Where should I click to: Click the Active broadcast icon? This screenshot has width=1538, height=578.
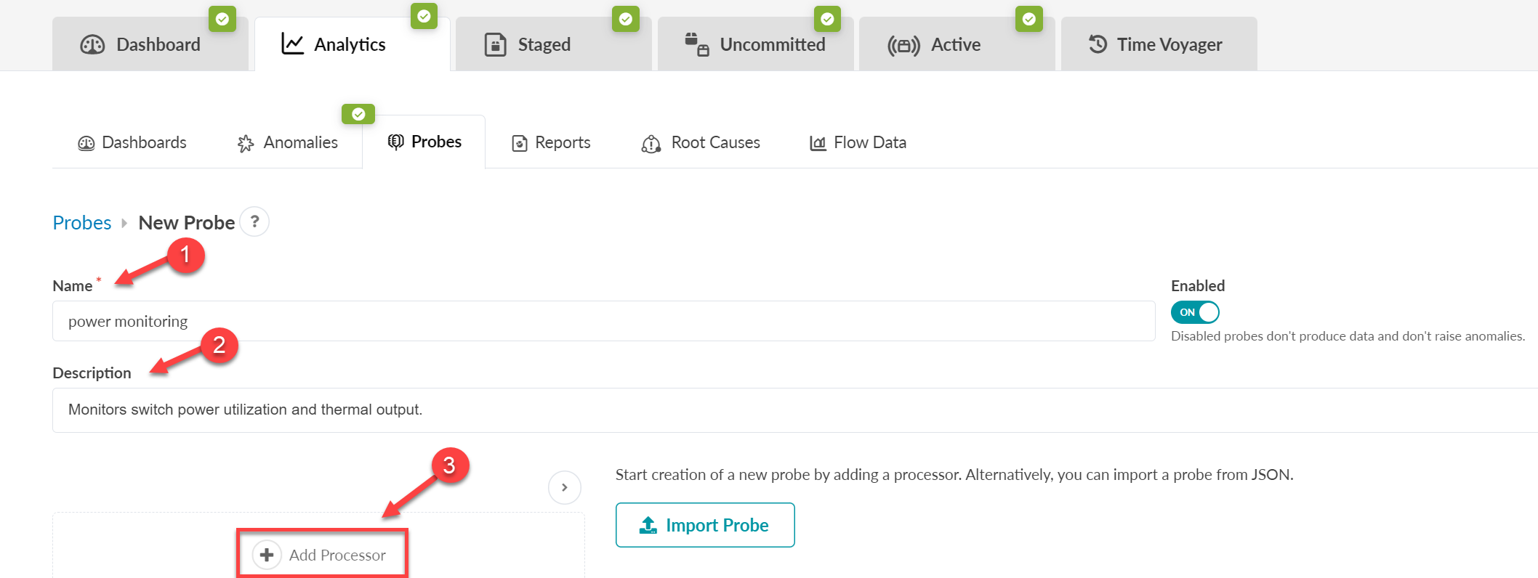pos(903,46)
